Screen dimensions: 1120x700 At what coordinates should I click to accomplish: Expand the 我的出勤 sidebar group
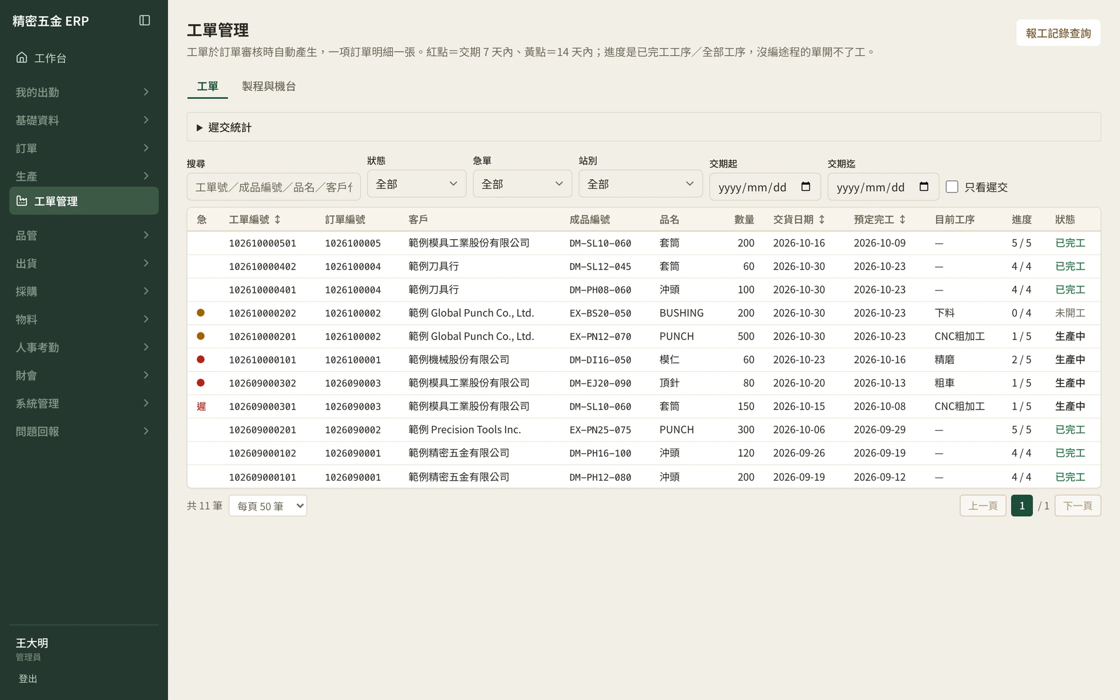point(83,92)
